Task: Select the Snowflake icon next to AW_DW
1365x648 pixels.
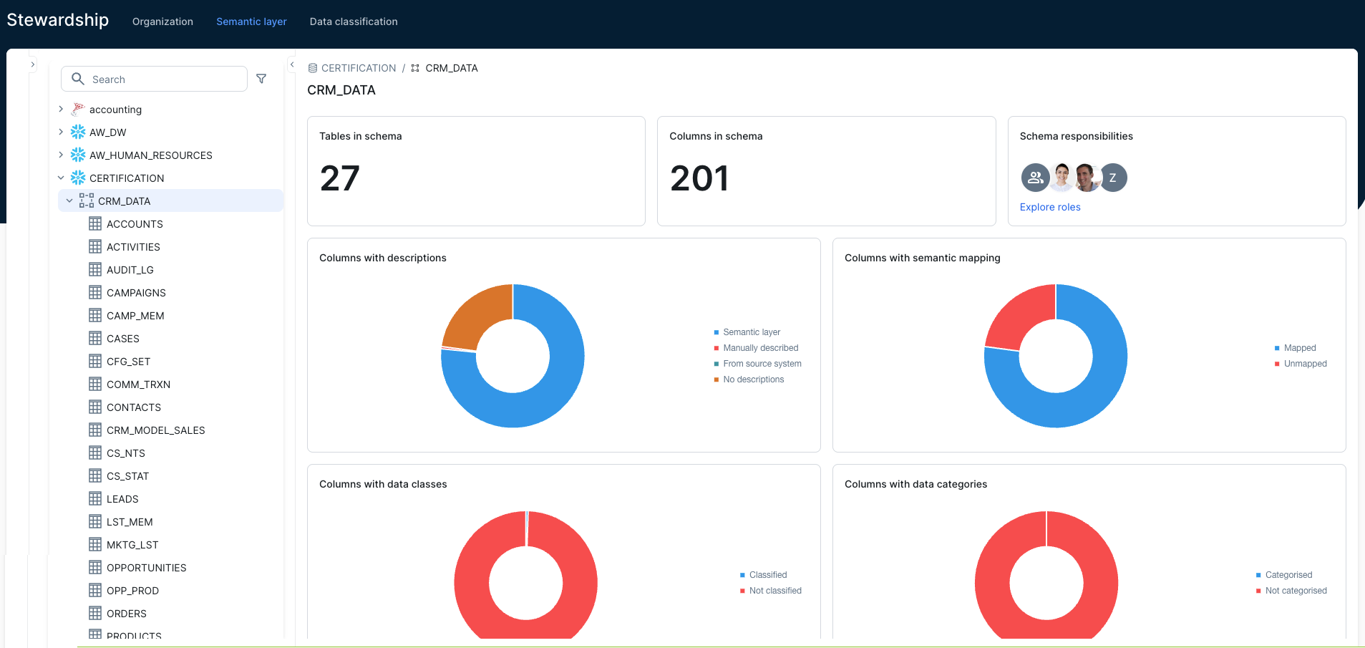Action: coord(77,132)
